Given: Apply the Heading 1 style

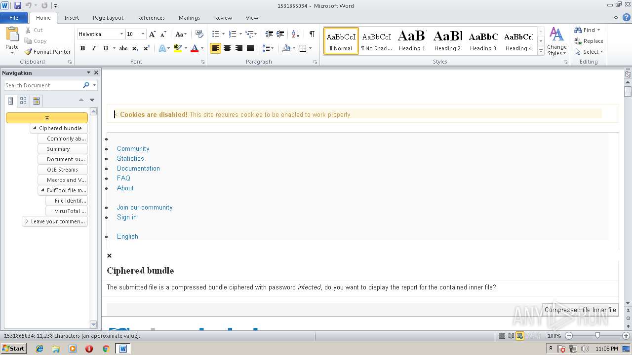Looking at the screenshot, I should [x=412, y=40].
